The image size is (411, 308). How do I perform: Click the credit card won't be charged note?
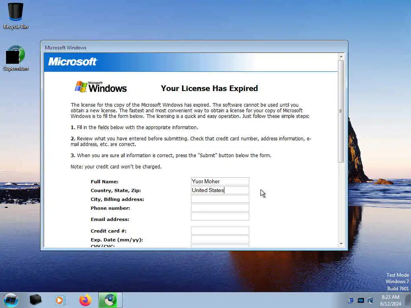(x=116, y=166)
